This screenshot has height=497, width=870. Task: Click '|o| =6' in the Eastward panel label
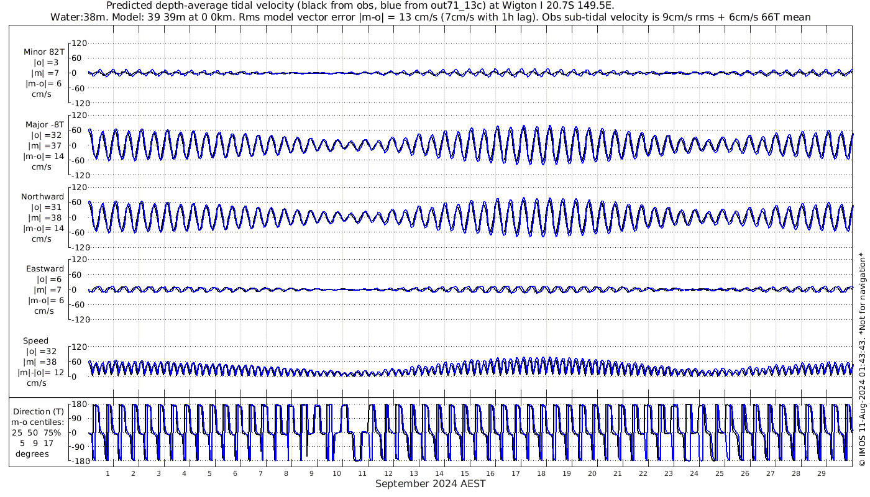click(x=48, y=280)
